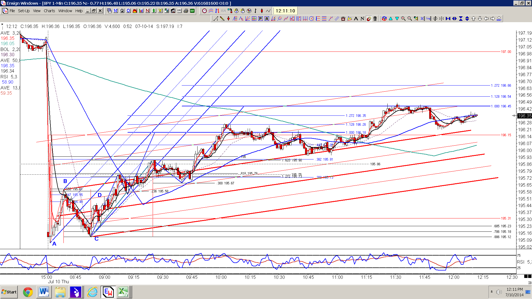This screenshot has width=532, height=299.
Task: Click the blue O icon in toolbar
Action: pyautogui.click(x=128, y=11)
